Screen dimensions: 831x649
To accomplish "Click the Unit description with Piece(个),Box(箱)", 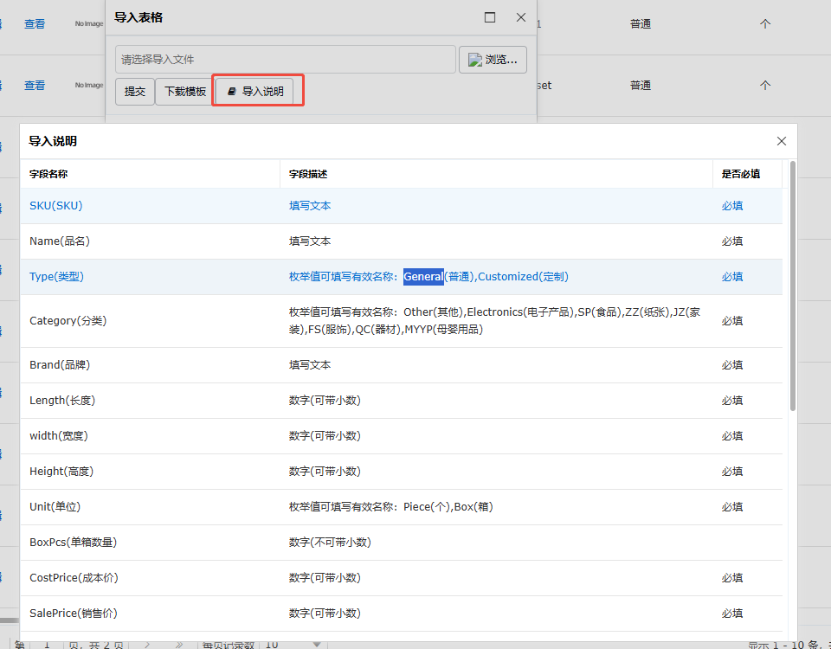I will 391,507.
